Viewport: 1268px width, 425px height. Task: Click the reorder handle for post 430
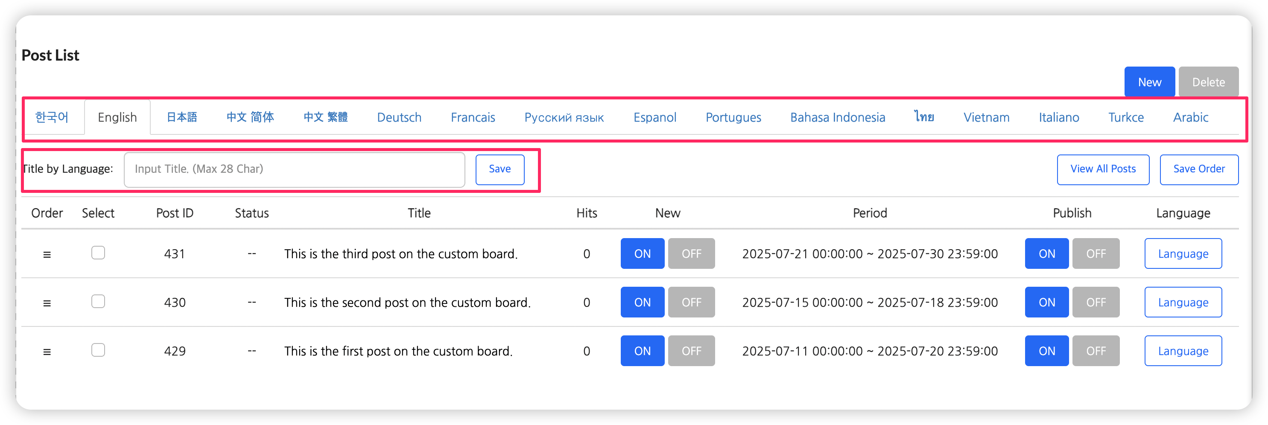click(x=47, y=303)
